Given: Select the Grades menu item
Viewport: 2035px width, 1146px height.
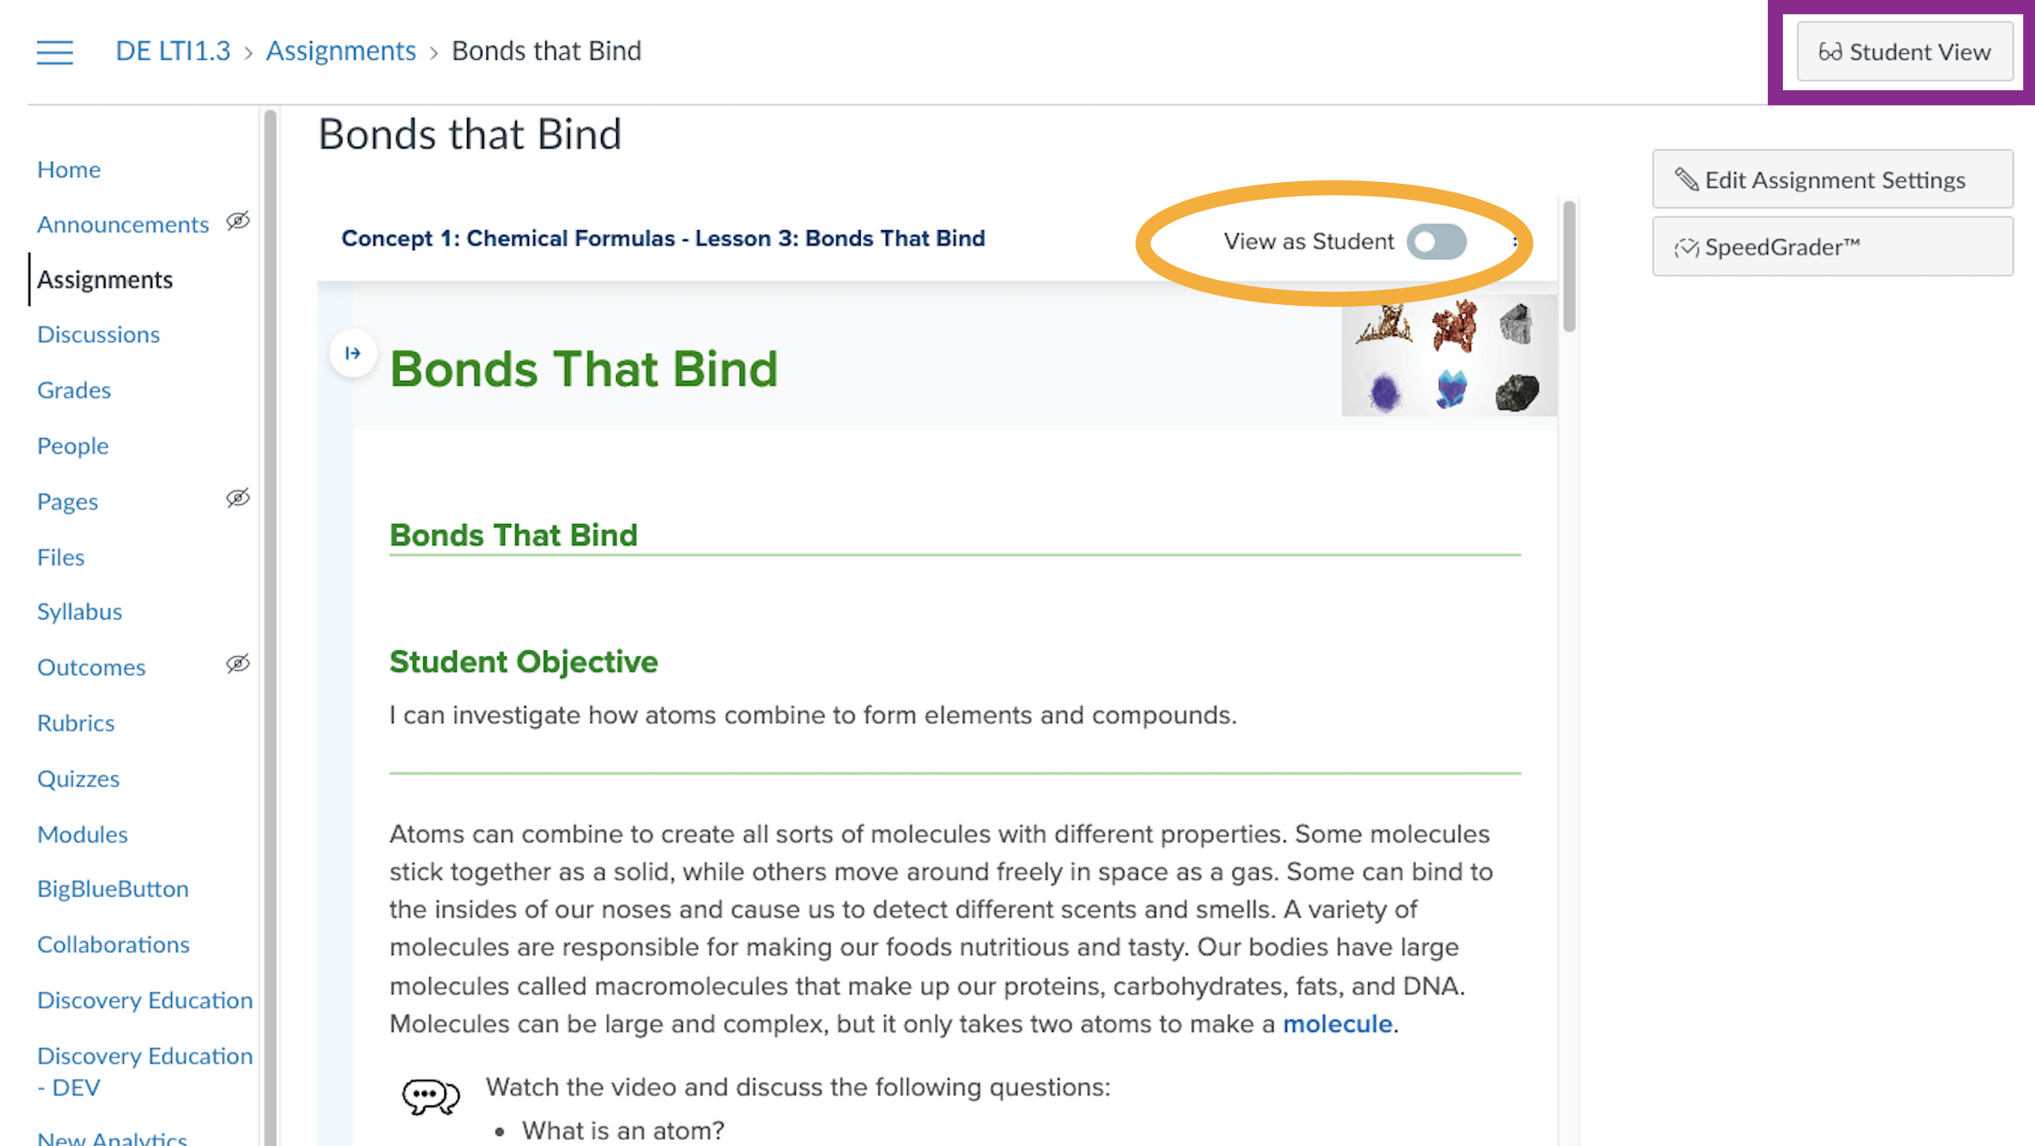Looking at the screenshot, I should click(x=72, y=388).
